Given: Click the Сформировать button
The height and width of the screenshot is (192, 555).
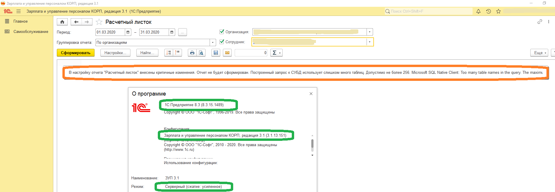Looking at the screenshot, I should 76,53.
